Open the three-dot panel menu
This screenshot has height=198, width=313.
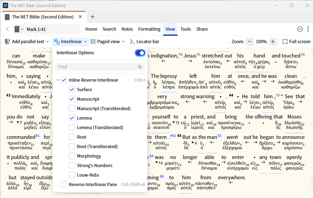pyautogui.click(x=308, y=29)
